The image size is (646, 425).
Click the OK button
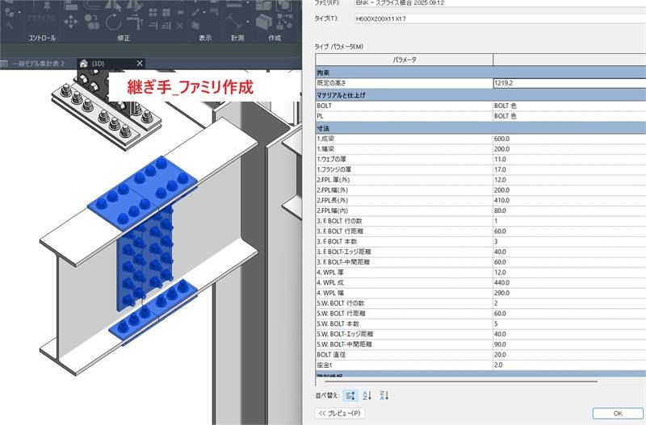coord(618,413)
